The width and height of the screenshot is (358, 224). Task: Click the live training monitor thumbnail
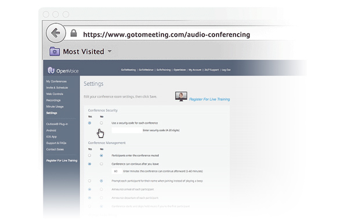point(181,96)
